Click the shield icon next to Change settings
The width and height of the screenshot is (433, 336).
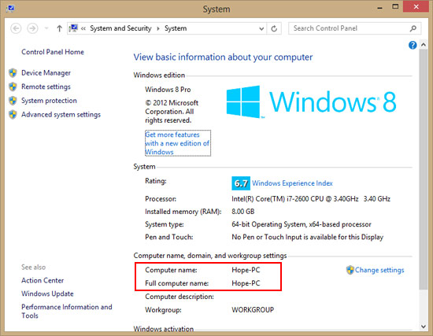pos(350,270)
